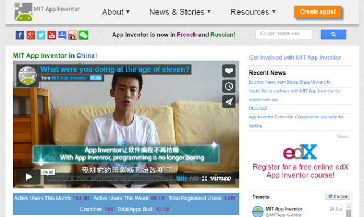Click Active Users This Month value 164.9K
Screen dimensions: 364x217
pos(81,198)
